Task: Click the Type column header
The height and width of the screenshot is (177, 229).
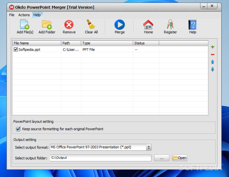Action: [x=107, y=43]
